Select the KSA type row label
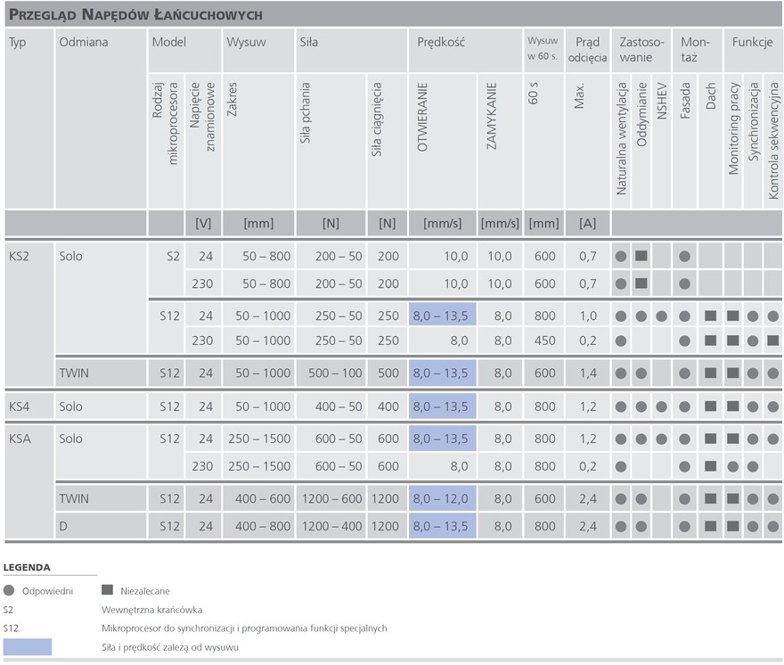 (x=20, y=439)
